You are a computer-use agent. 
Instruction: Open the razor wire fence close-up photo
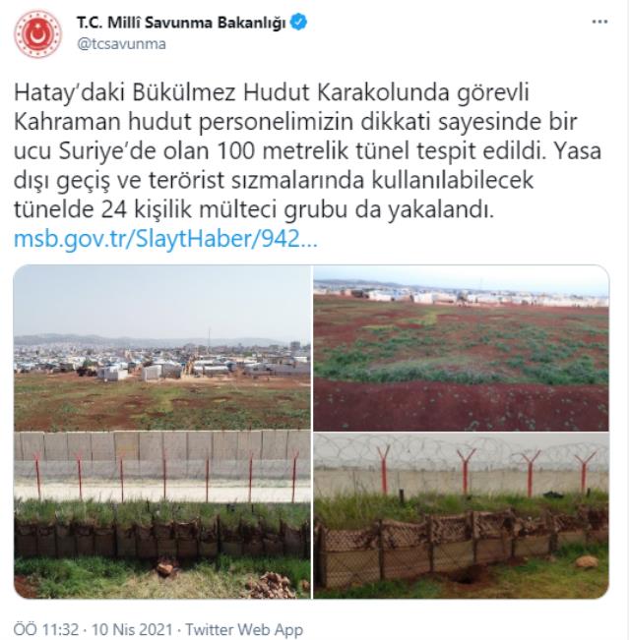click(x=461, y=515)
